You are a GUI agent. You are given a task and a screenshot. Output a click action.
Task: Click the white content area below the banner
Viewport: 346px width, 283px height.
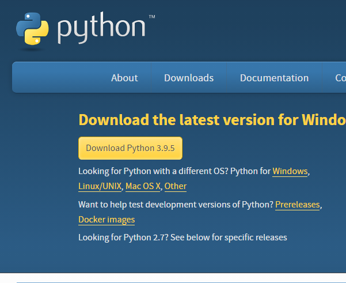[173, 278]
